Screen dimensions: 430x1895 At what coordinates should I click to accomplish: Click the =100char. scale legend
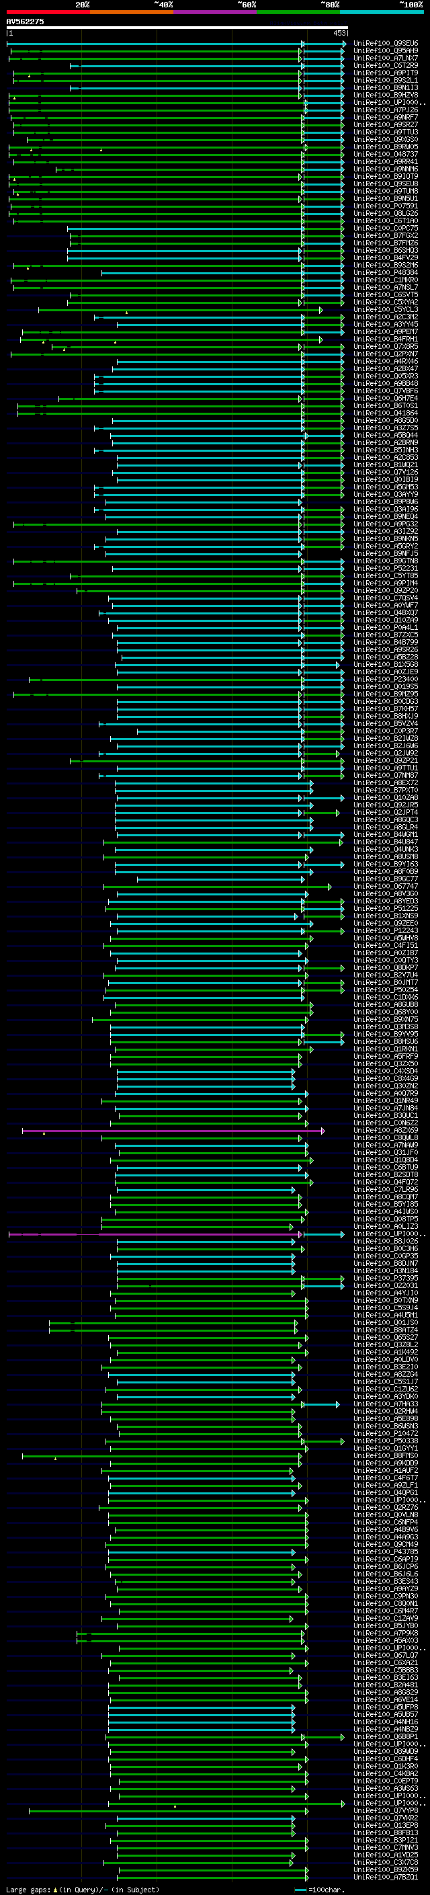(320, 1890)
